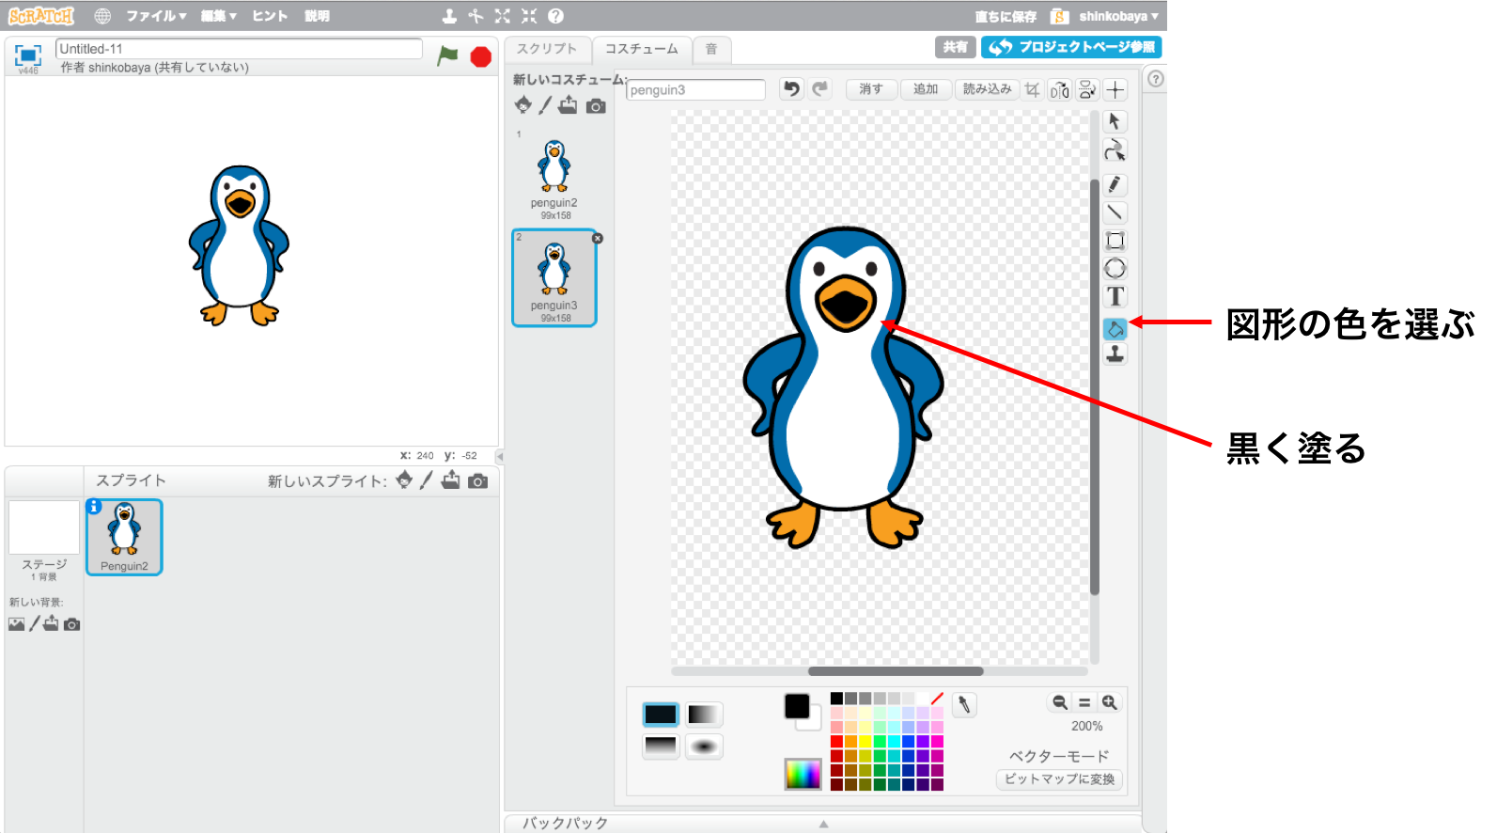This screenshot has height=833, width=1497.
Task: Paint a new sprite
Action: click(426, 480)
